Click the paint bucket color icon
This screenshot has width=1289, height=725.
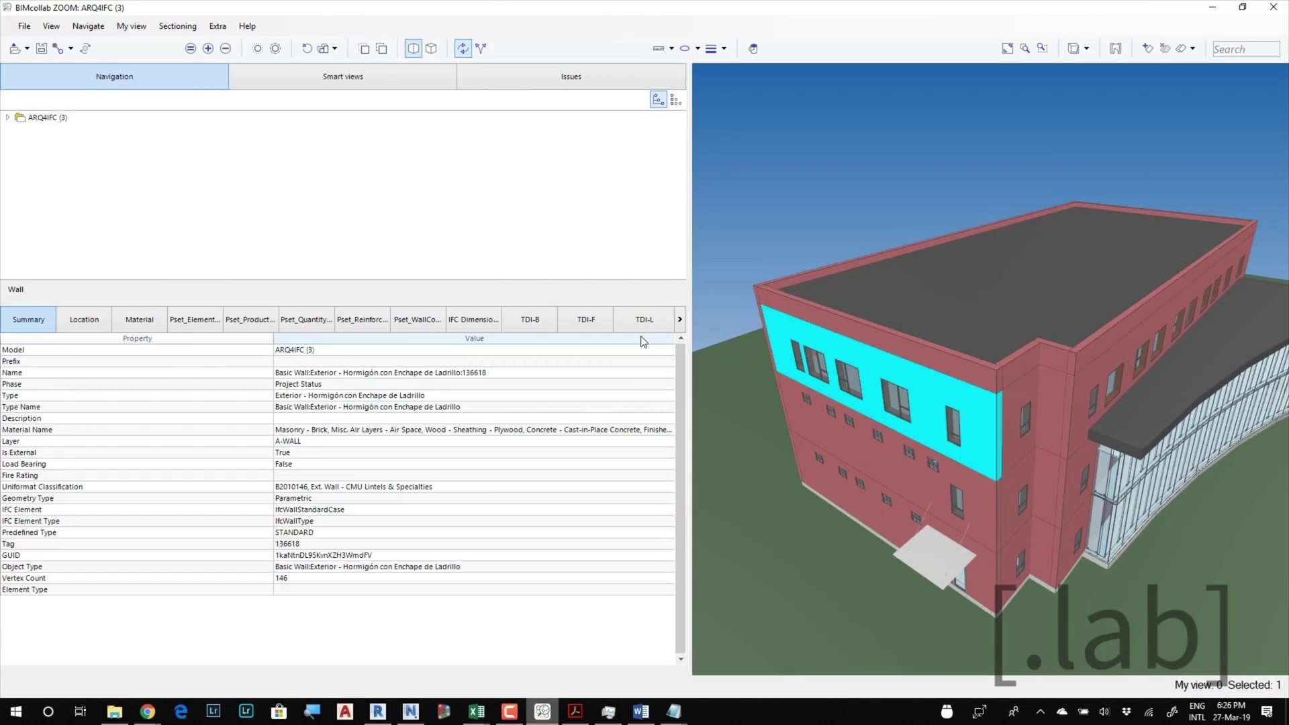[753, 48]
